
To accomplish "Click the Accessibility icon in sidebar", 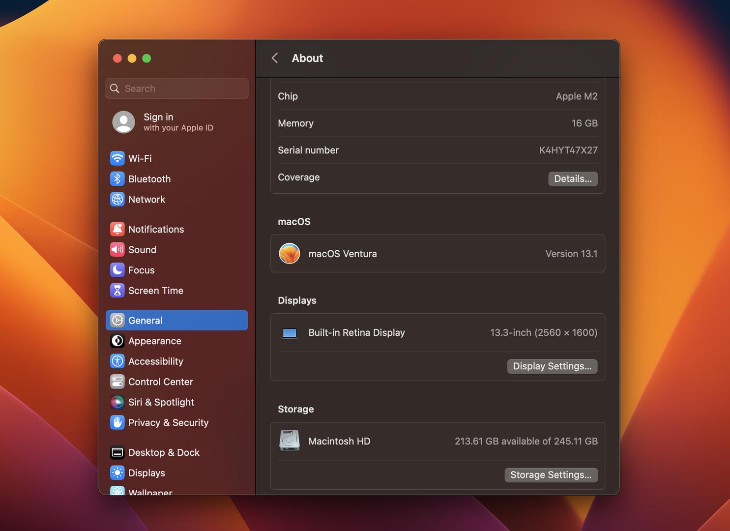I will (x=117, y=361).
